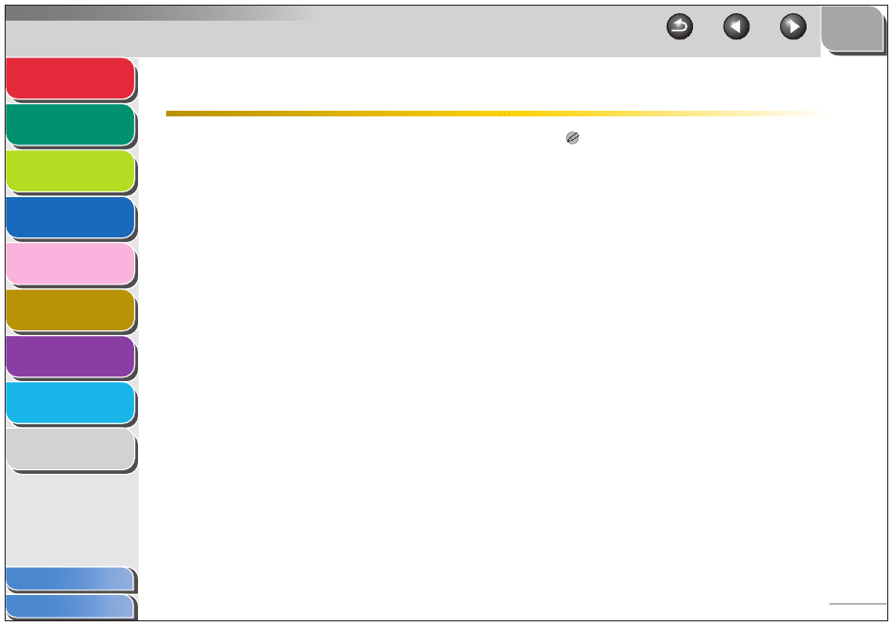Select the lime green chapter tab
892x626 pixels.
point(70,171)
